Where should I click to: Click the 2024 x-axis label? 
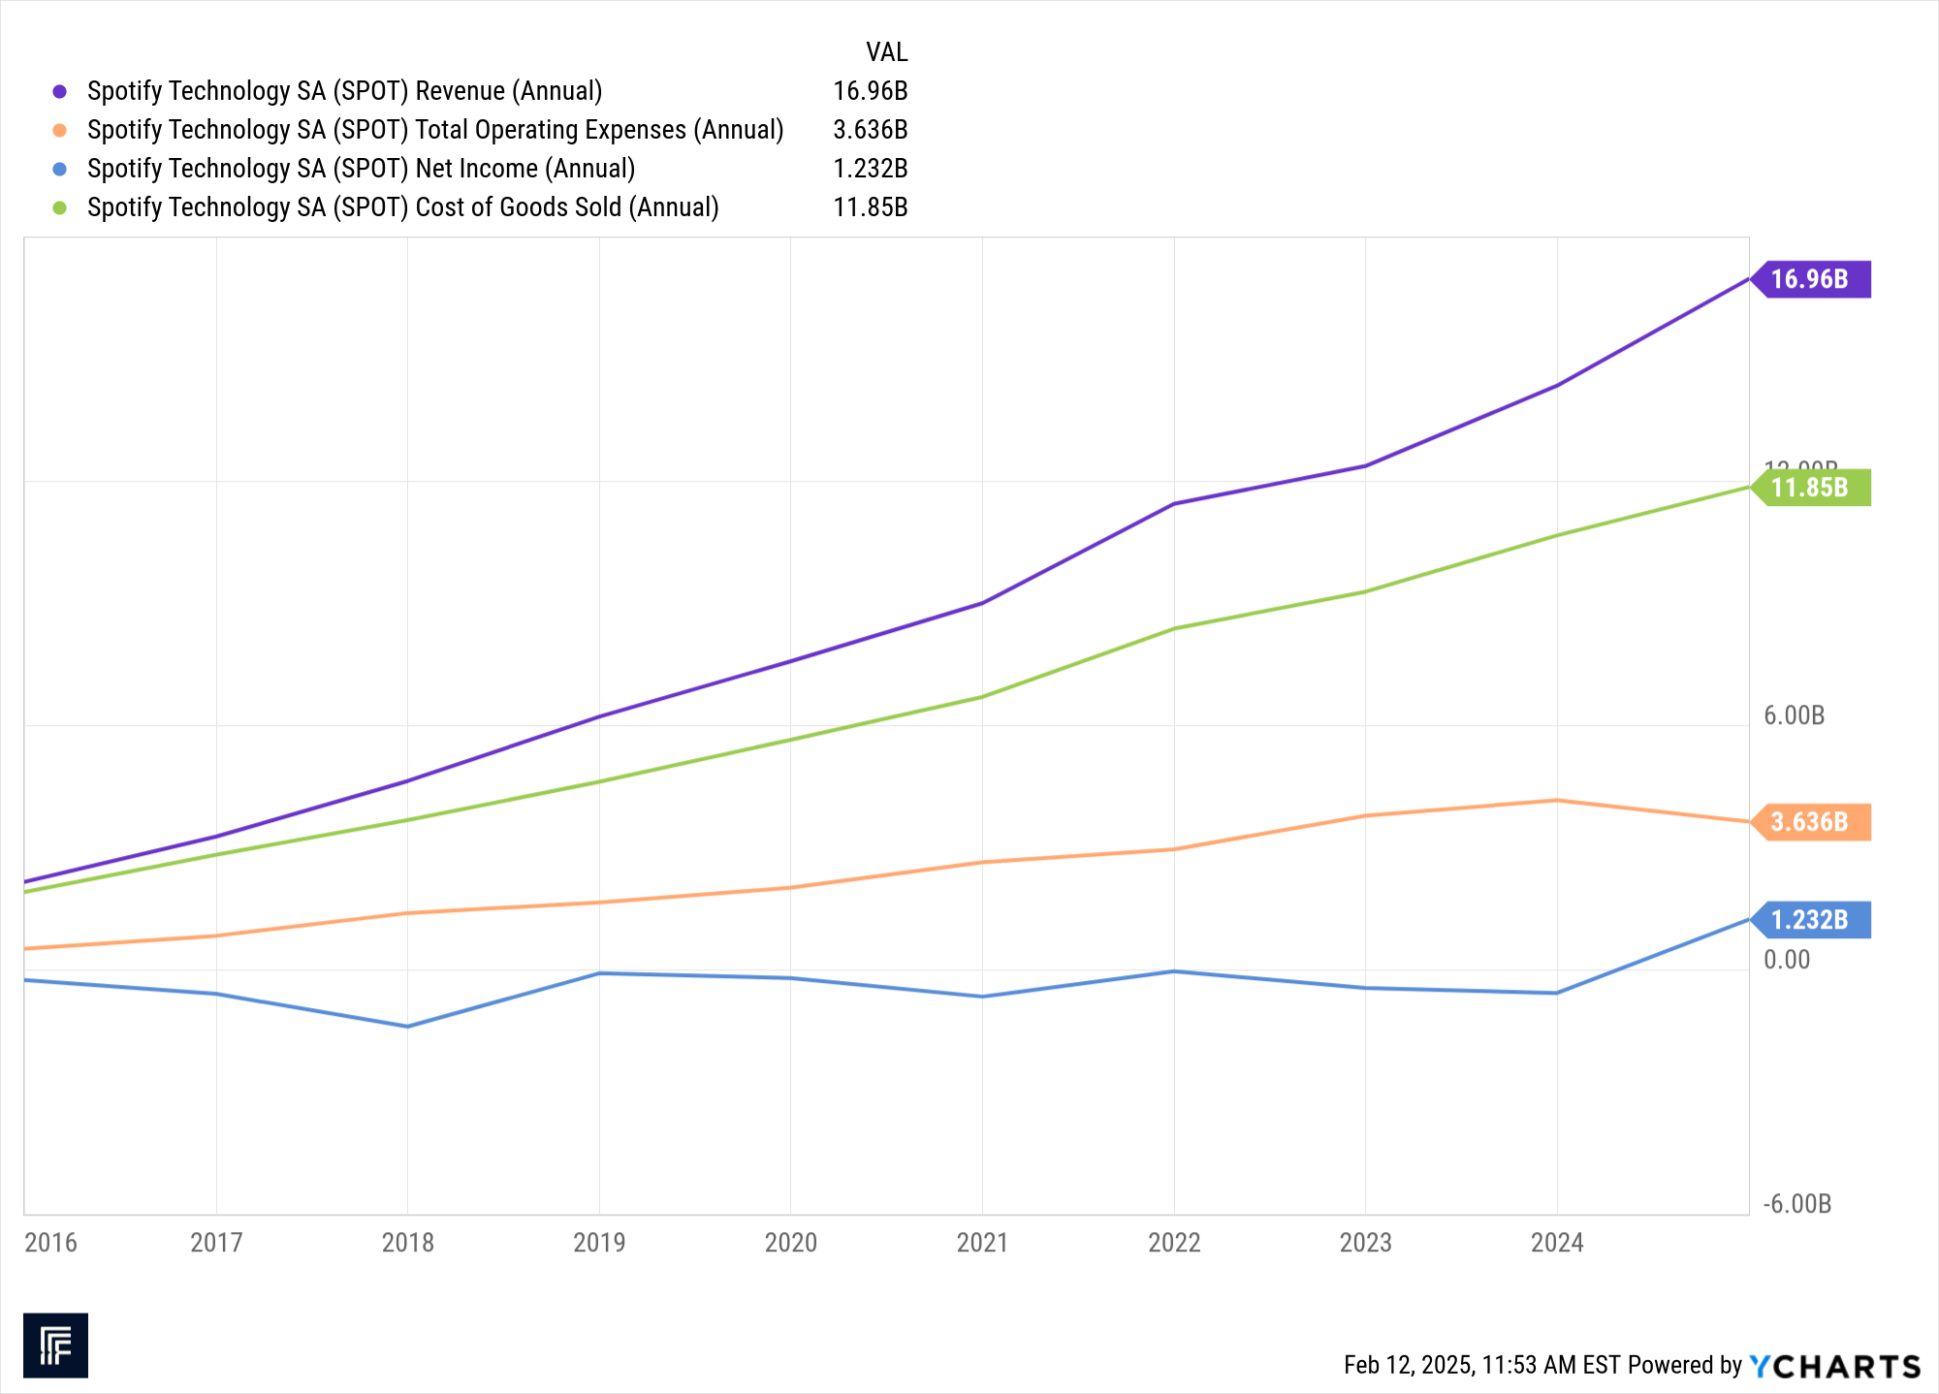tap(1557, 1243)
